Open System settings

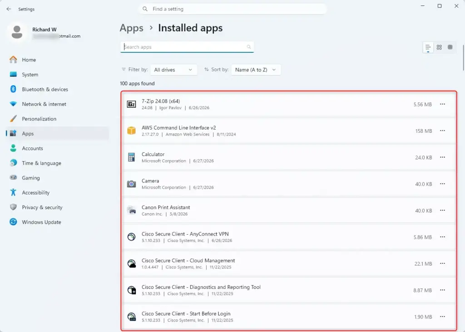57,75
